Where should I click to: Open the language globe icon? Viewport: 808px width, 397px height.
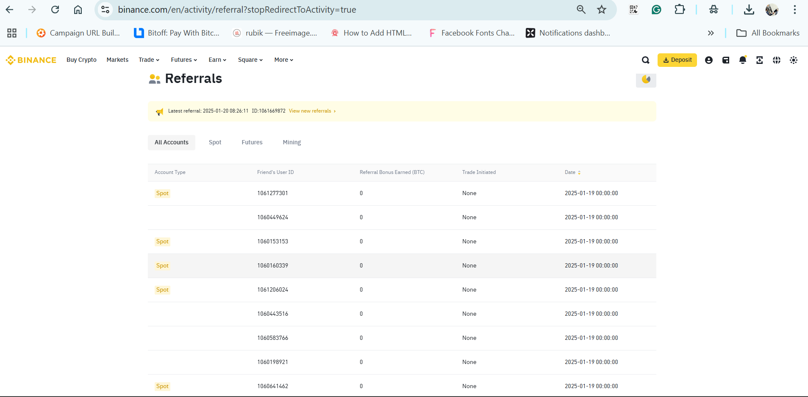point(776,60)
